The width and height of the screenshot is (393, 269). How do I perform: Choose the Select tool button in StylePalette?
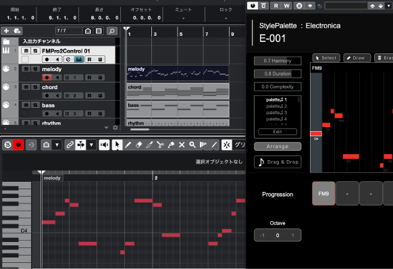[326, 58]
